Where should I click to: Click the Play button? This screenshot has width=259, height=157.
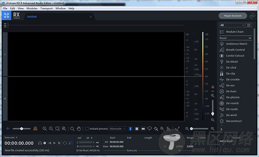(x=54, y=143)
